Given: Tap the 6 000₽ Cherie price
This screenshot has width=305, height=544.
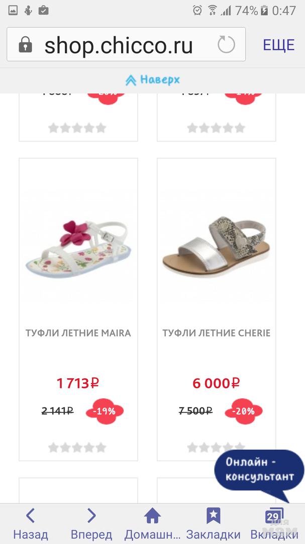Looking at the screenshot, I should point(216,383).
